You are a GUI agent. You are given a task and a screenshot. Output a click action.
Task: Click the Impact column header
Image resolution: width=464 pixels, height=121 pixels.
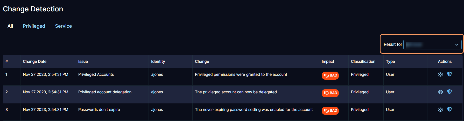(x=328, y=62)
